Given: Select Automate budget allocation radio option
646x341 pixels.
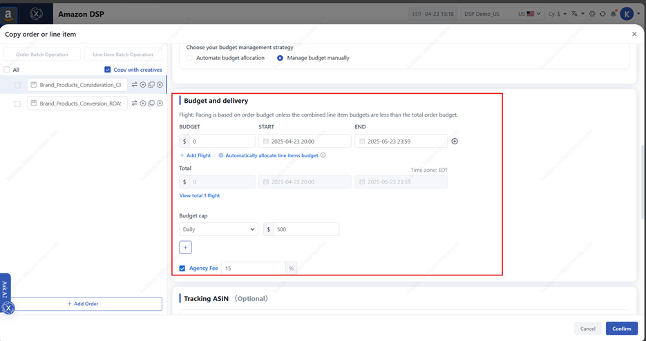Looking at the screenshot, I should tap(190, 58).
